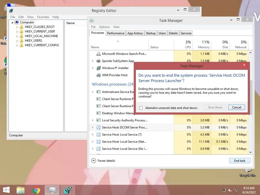Switch to Registry Editor on the taskbar

[x=68, y=190]
